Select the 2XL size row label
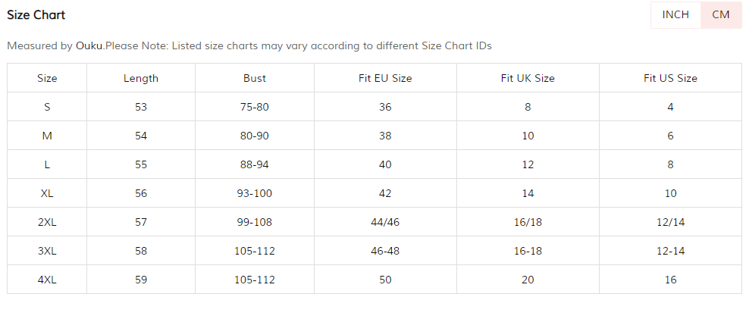The width and height of the screenshot is (746, 319). tap(47, 222)
